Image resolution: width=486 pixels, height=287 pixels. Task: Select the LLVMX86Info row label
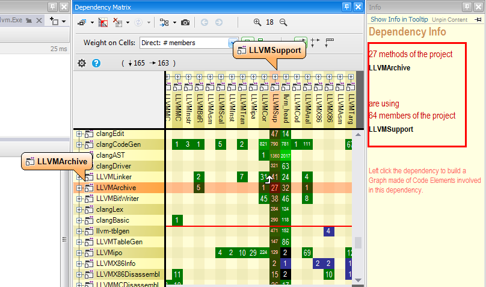point(115,264)
